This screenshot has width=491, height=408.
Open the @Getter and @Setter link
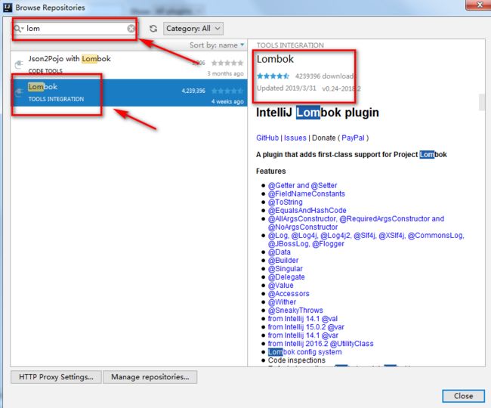point(302,185)
